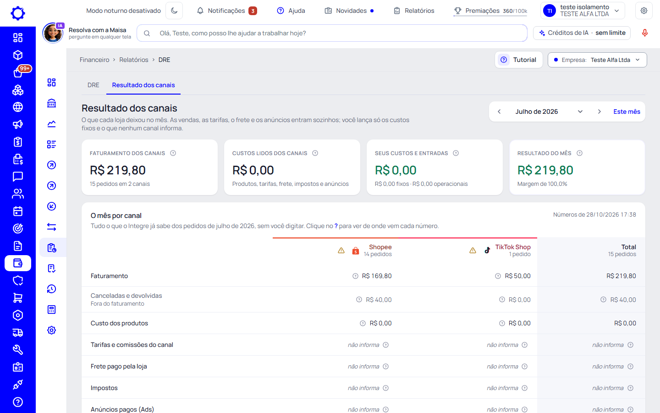The image size is (660, 413).
Task: Focus the Maisa assistant search field
Action: (x=332, y=33)
